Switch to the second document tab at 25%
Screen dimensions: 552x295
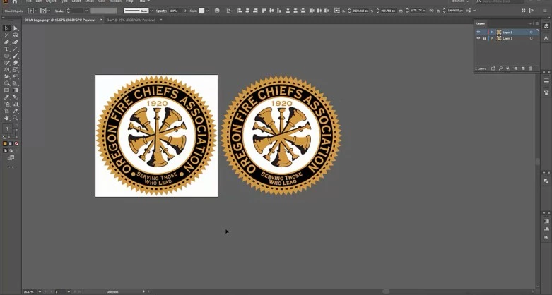coord(131,20)
